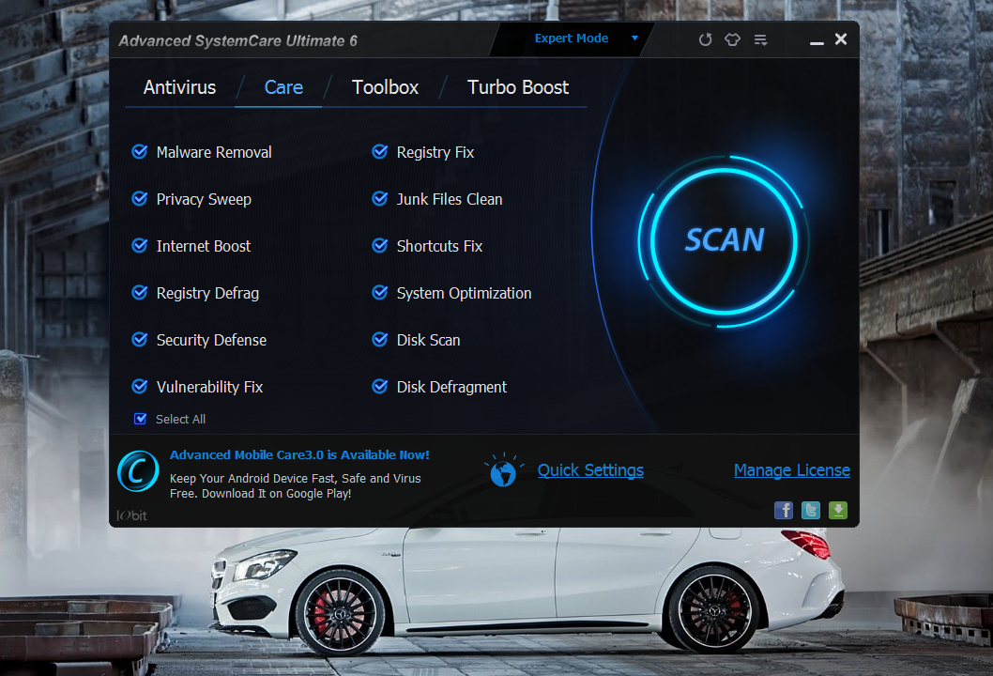Go to the Toolbox tab
Viewport: 993px width, 676px height.
pos(385,87)
